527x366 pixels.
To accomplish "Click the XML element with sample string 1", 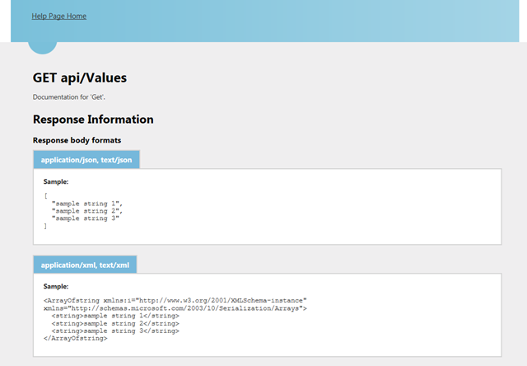I will [115, 316].
